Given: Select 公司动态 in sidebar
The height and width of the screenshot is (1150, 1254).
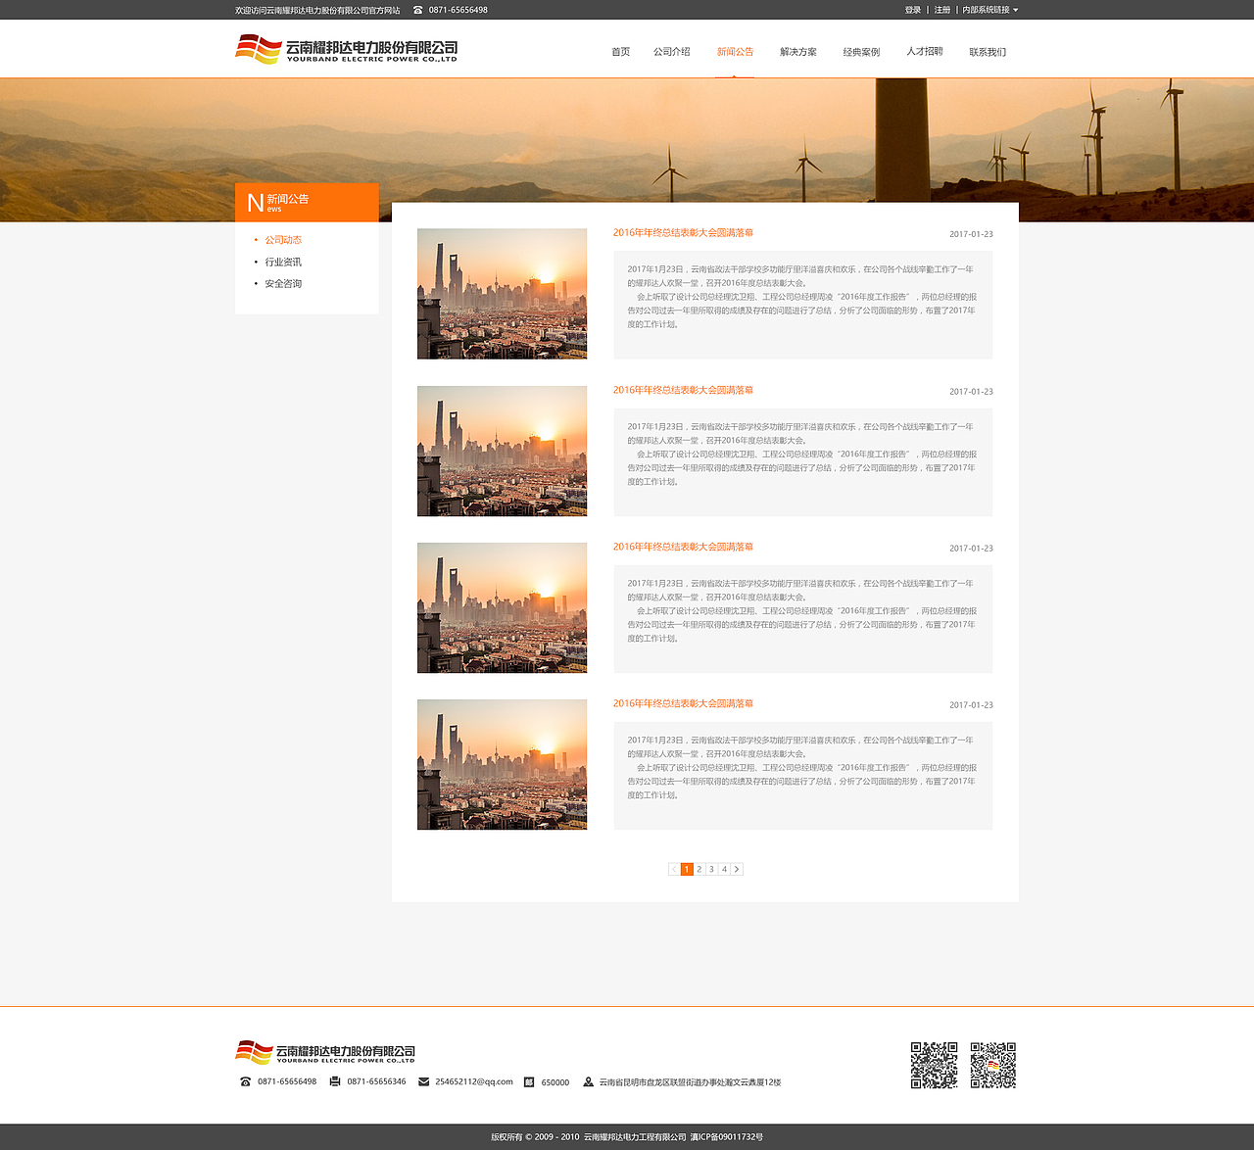Looking at the screenshot, I should click(283, 240).
